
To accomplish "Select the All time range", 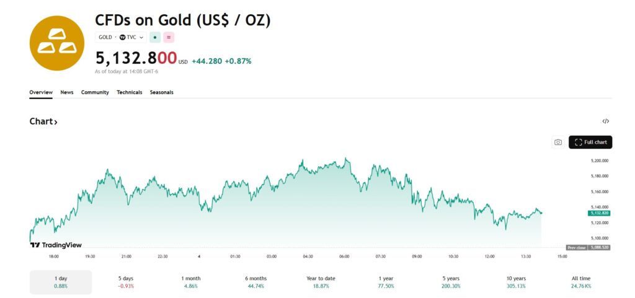I will pos(580,282).
